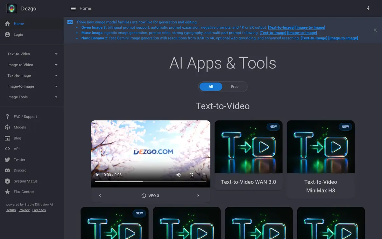Viewport: 382px width, 239px height.
Task: Go to next video model
Action: [198, 196]
